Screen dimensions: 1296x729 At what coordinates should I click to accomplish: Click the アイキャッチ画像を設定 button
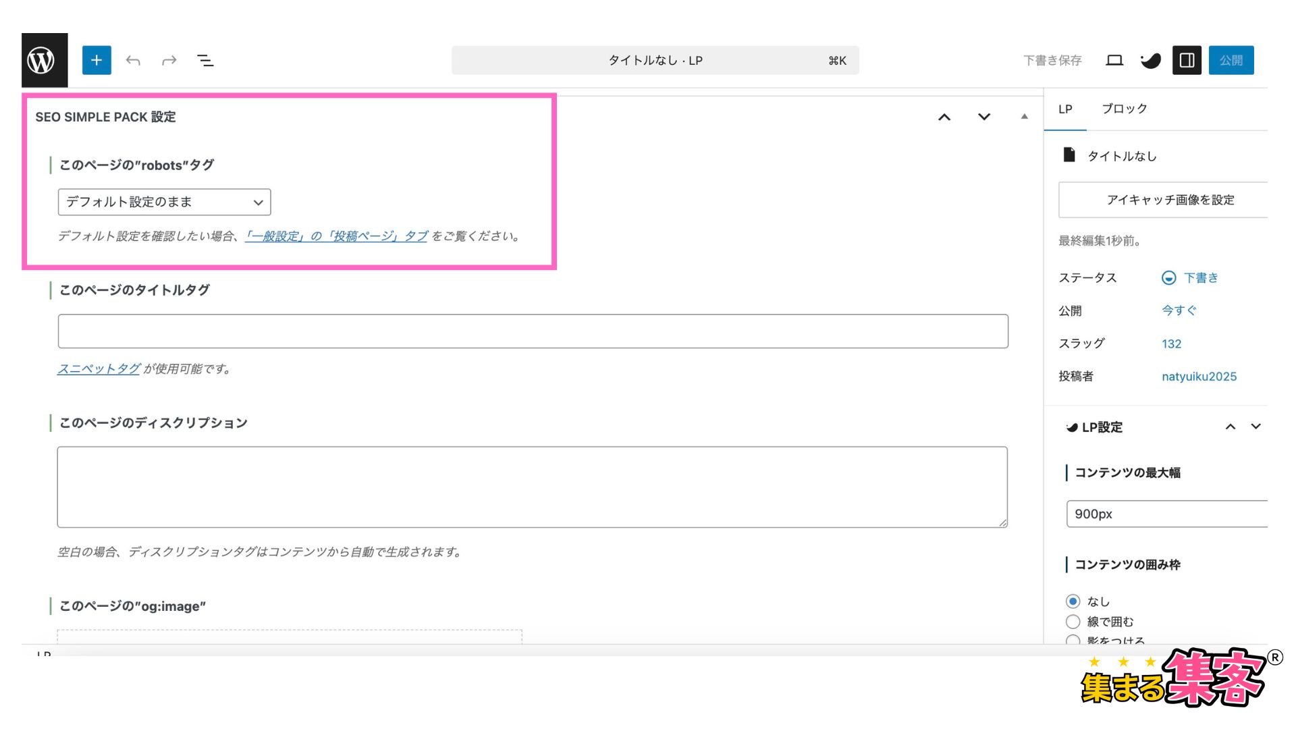1169,200
